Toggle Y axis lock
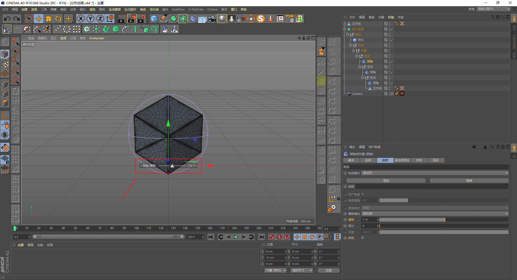Screen dimensions: 517x280 coord(90,19)
